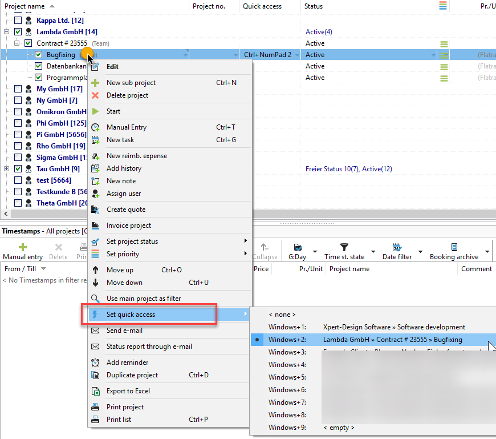This screenshot has height=439, width=496.
Task: Click the Start play icon in context menu
Action: 96,111
